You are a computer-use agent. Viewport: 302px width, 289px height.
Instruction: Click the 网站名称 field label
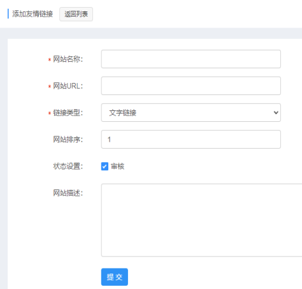68,59
